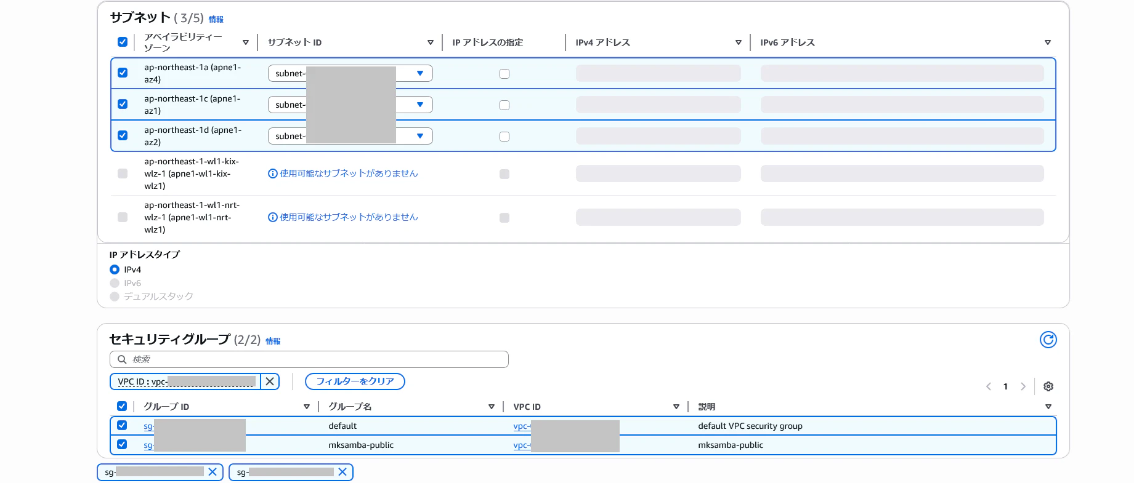The height and width of the screenshot is (483, 1134).
Task: Uncheck the default security group row
Action: (122, 425)
